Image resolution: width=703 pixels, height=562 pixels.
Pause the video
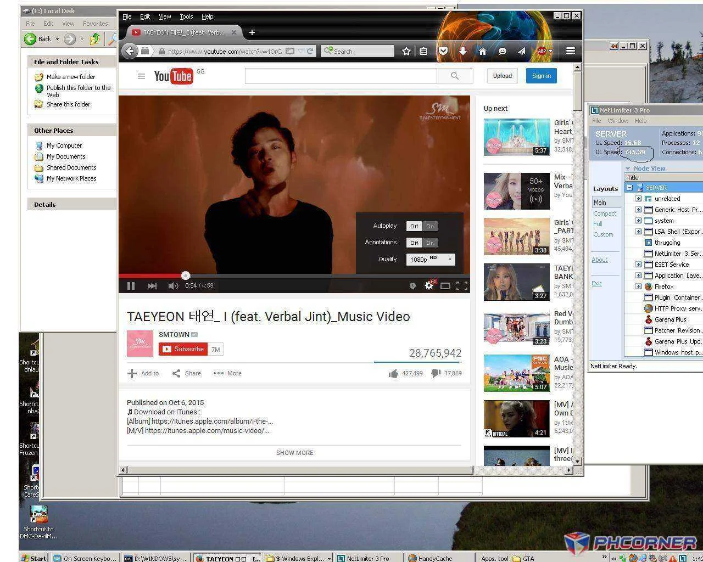pos(131,285)
